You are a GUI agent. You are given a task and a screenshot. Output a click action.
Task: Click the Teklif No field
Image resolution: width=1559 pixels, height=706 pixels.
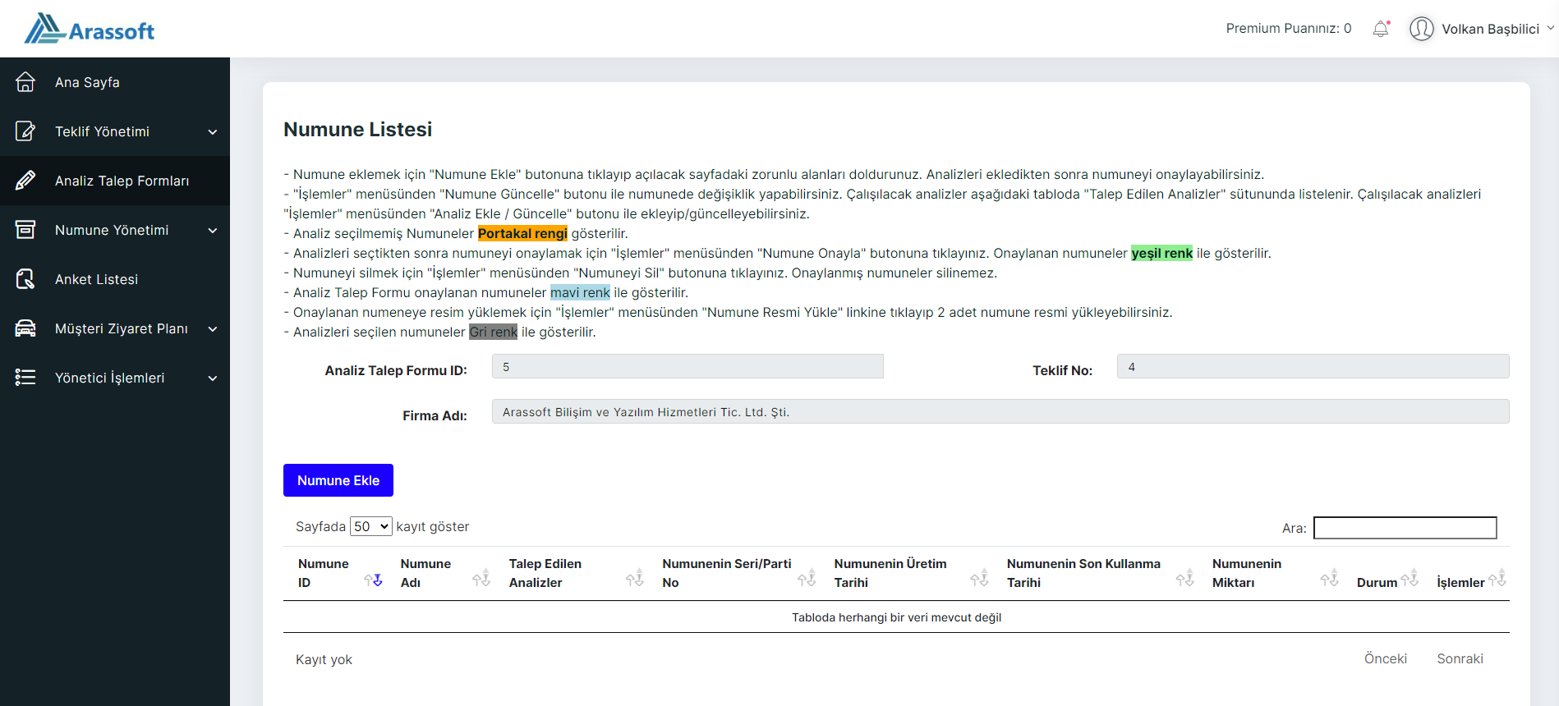(1313, 366)
